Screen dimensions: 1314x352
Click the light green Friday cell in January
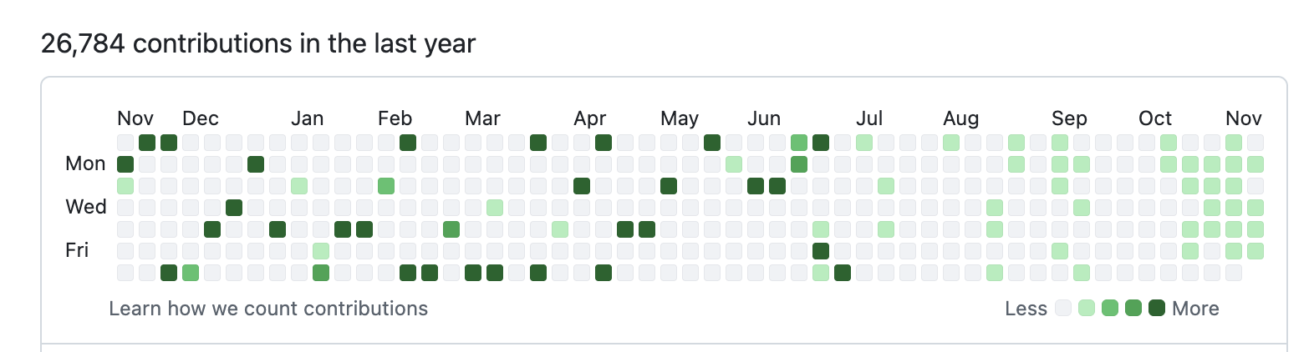pos(321,251)
